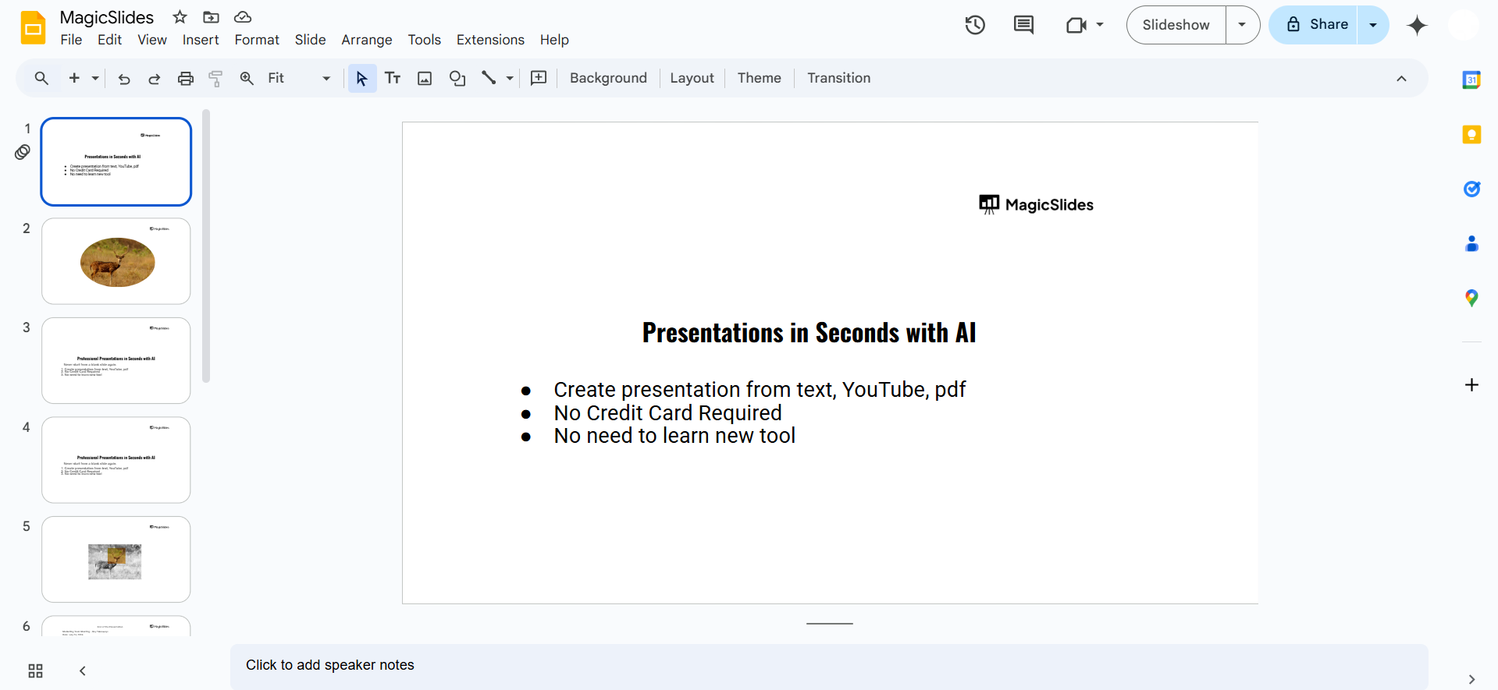Open version history clock icon
This screenshot has width=1498, height=690.
(974, 25)
